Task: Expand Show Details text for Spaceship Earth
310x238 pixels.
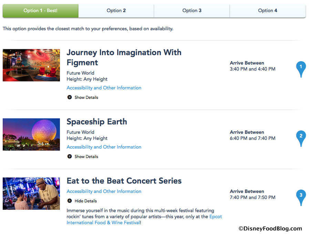Action: (x=86, y=156)
